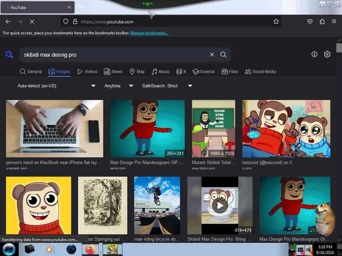Switch to the Science search tab

(x=203, y=72)
